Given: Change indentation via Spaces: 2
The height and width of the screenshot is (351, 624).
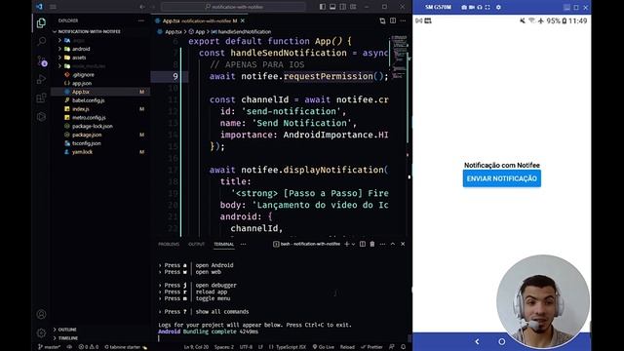Looking at the screenshot, I should [x=224, y=347].
